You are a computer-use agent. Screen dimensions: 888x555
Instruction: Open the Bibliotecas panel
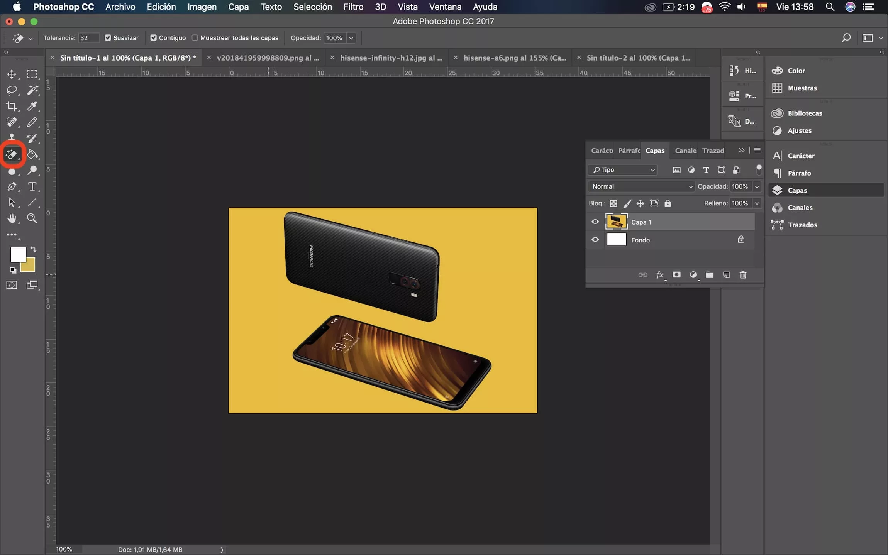tap(805, 113)
